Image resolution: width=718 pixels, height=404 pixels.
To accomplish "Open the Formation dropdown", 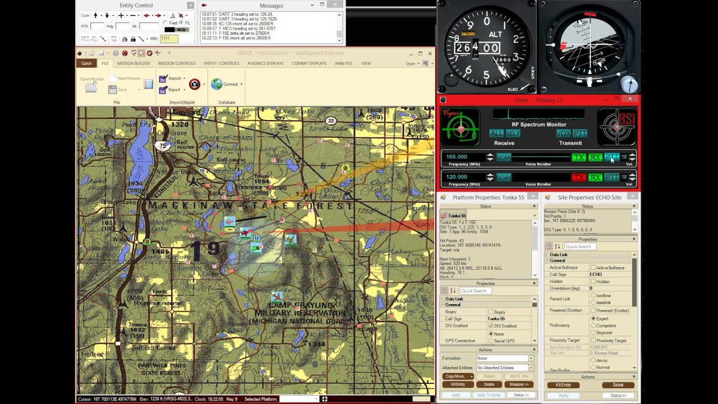I will [531, 358].
